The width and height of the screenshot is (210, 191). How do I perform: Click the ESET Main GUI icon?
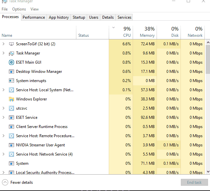(11, 62)
